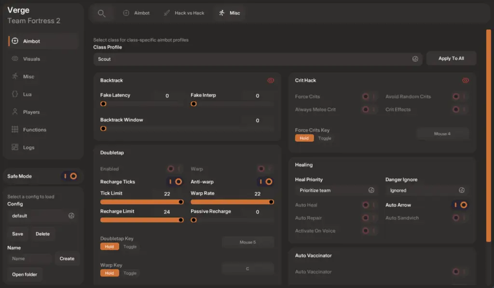Enable the Crit Effects toggle
Screen dimensions: 494x288
tap(460, 110)
